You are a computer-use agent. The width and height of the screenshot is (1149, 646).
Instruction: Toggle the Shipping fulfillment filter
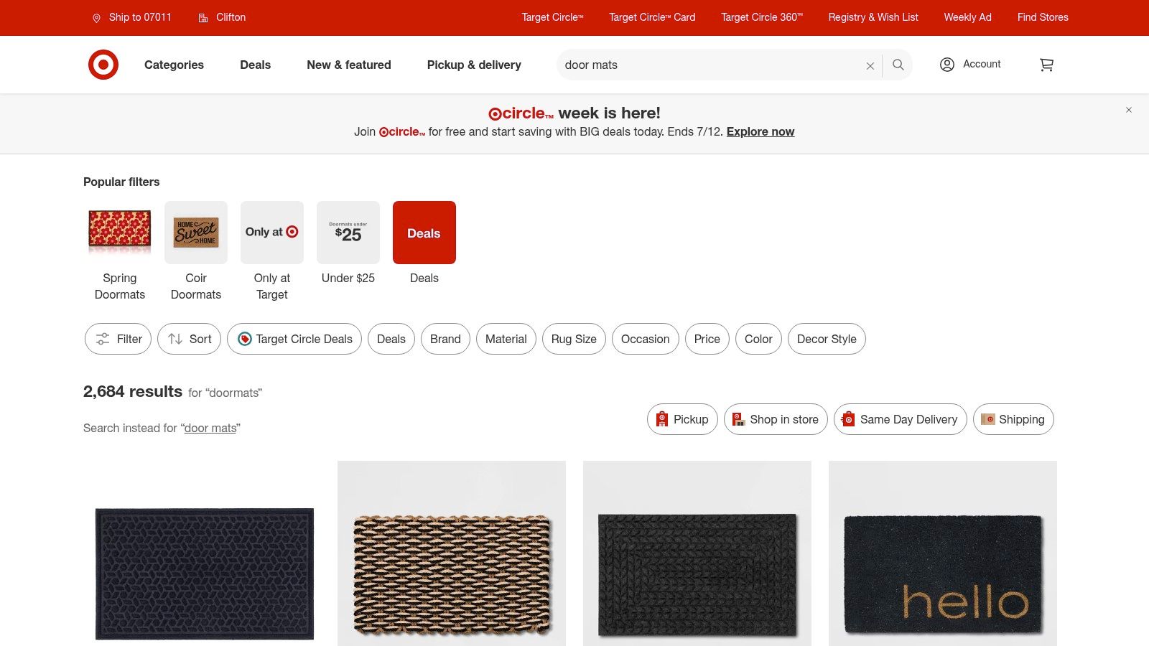(x=1013, y=419)
